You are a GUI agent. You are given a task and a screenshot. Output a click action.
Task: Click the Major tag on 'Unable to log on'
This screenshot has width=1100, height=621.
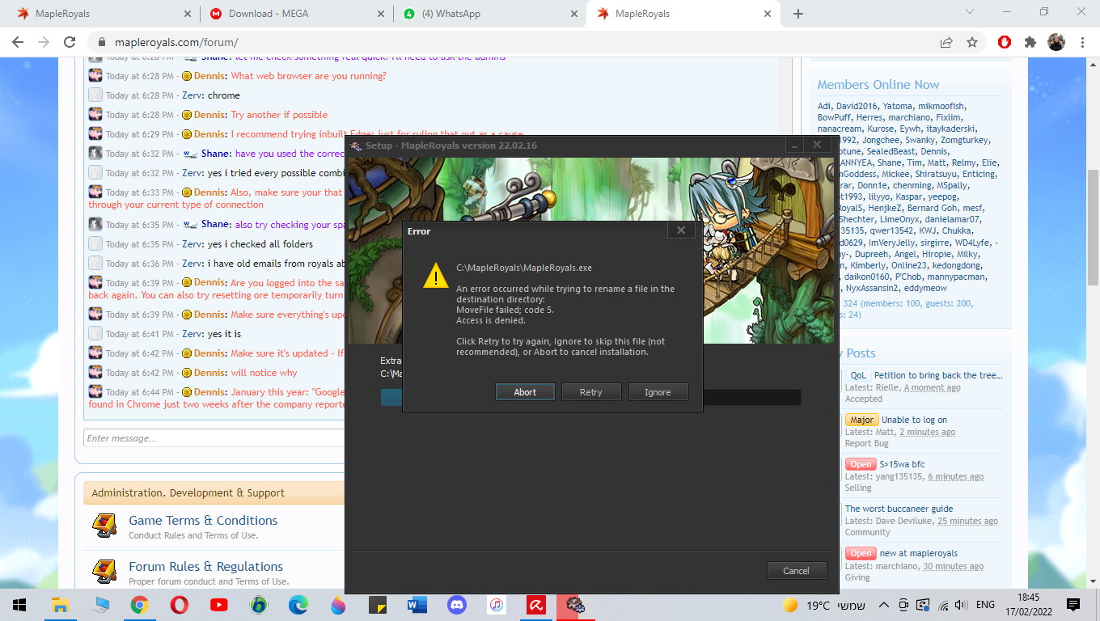coord(861,420)
